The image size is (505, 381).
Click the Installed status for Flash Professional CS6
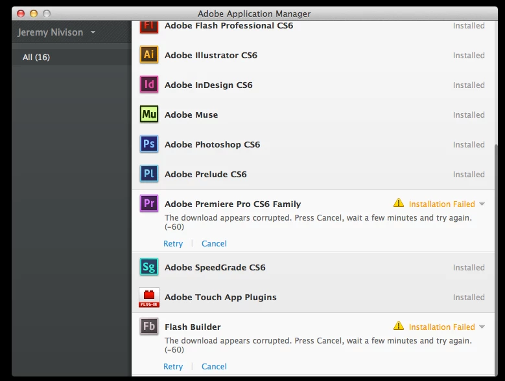(469, 26)
